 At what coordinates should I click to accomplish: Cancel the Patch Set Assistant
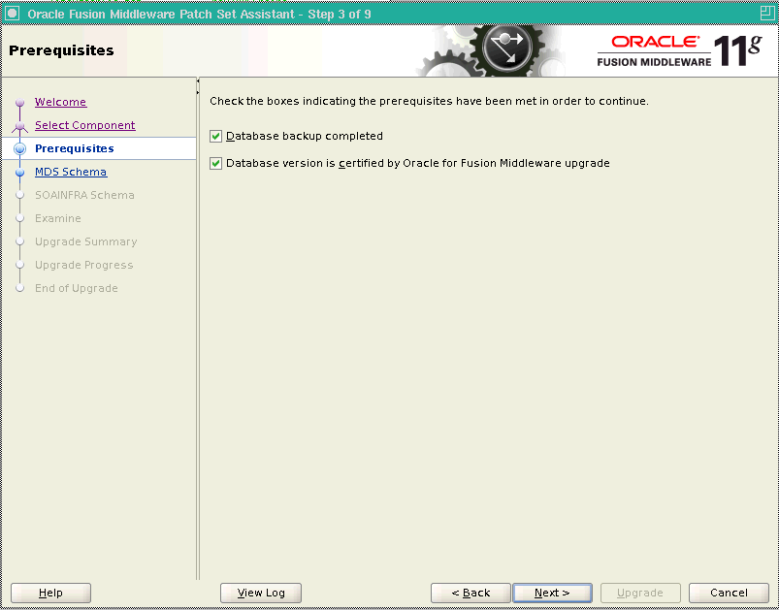pos(729,593)
